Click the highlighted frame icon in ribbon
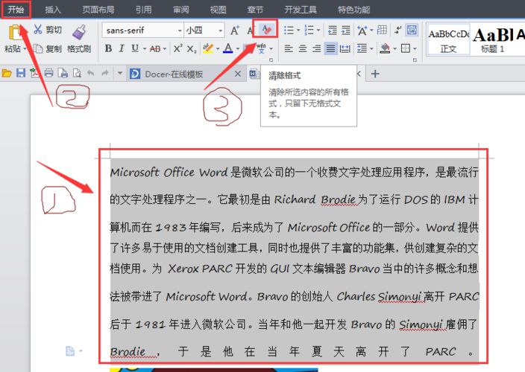 (x=412, y=30)
